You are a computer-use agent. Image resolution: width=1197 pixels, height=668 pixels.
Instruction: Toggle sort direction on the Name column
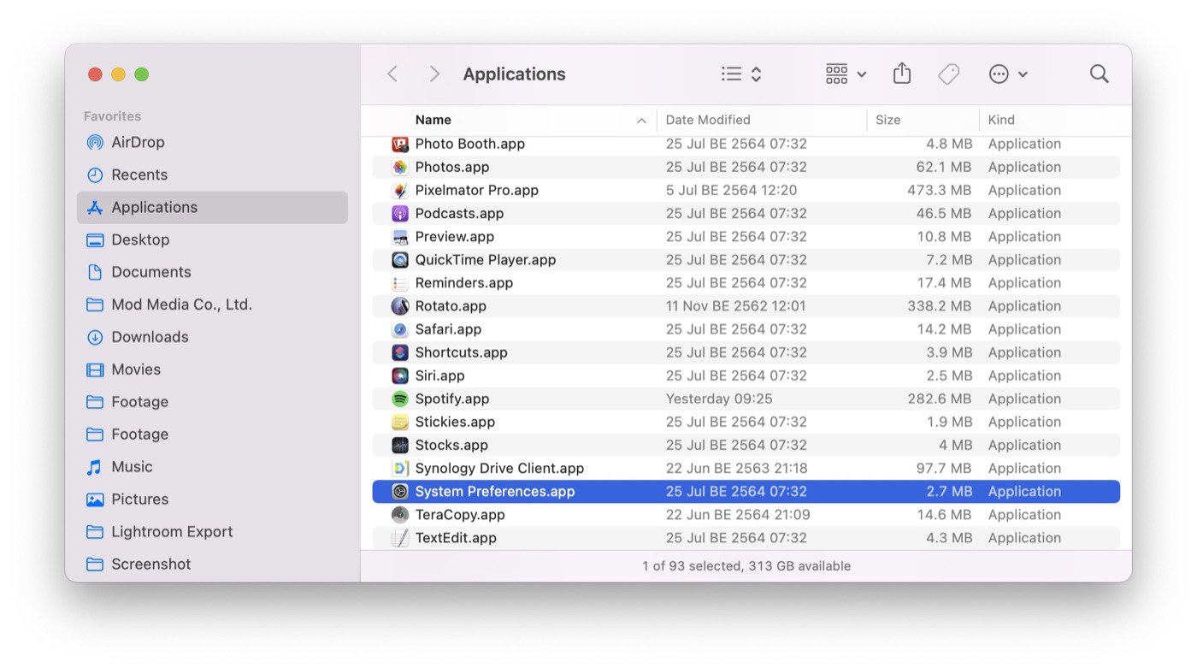(641, 120)
